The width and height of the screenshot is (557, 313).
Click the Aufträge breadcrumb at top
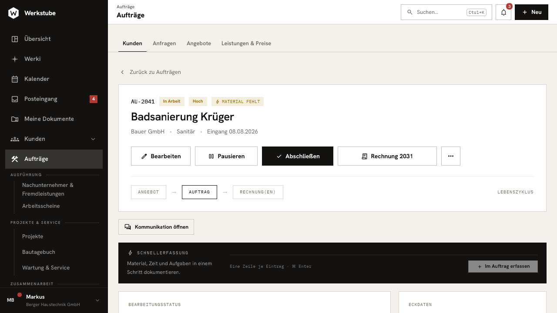click(x=125, y=7)
